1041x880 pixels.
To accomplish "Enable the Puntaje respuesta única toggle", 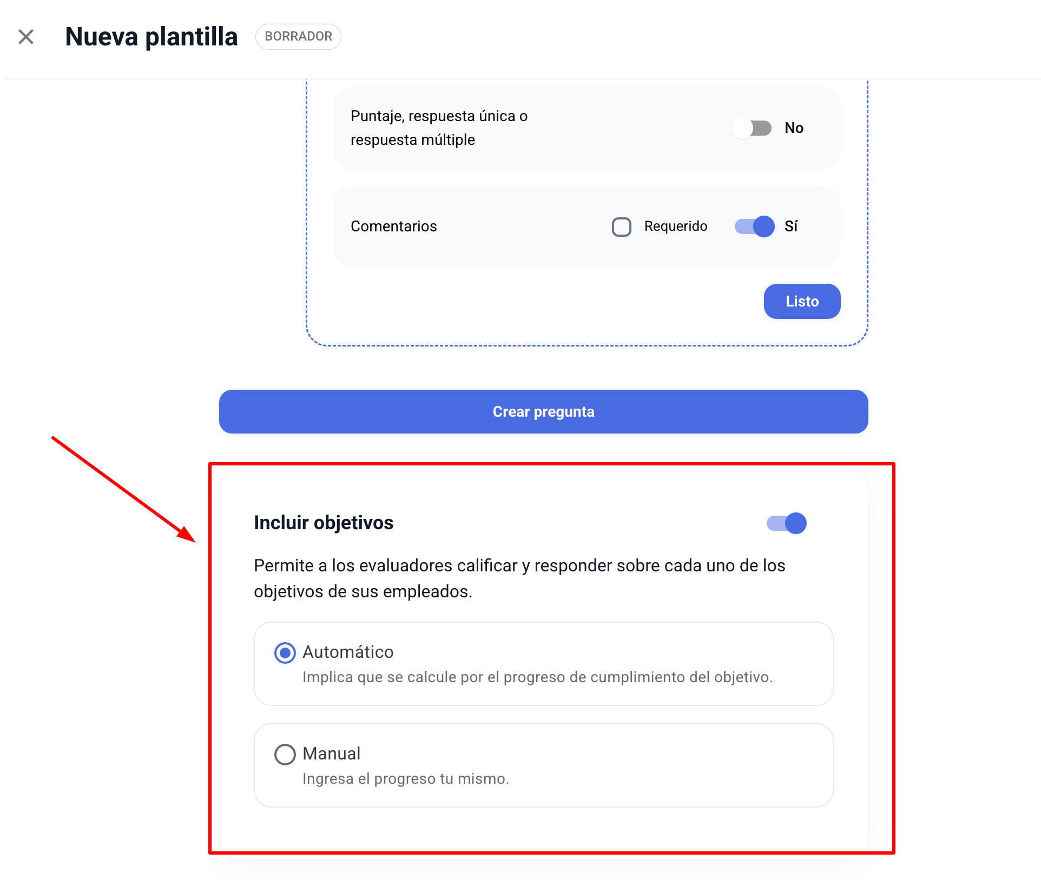I will (x=752, y=128).
